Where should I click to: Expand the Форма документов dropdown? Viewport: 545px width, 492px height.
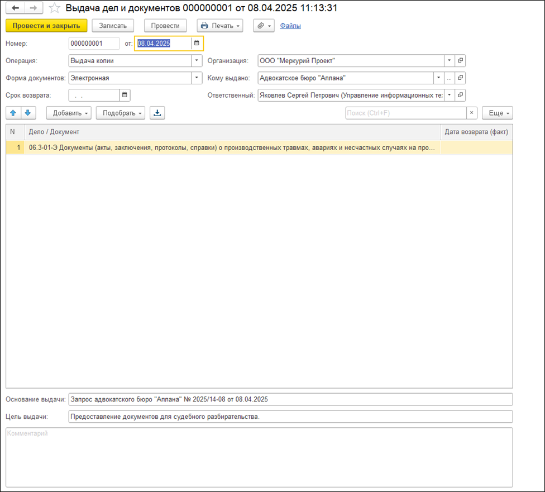[197, 78]
